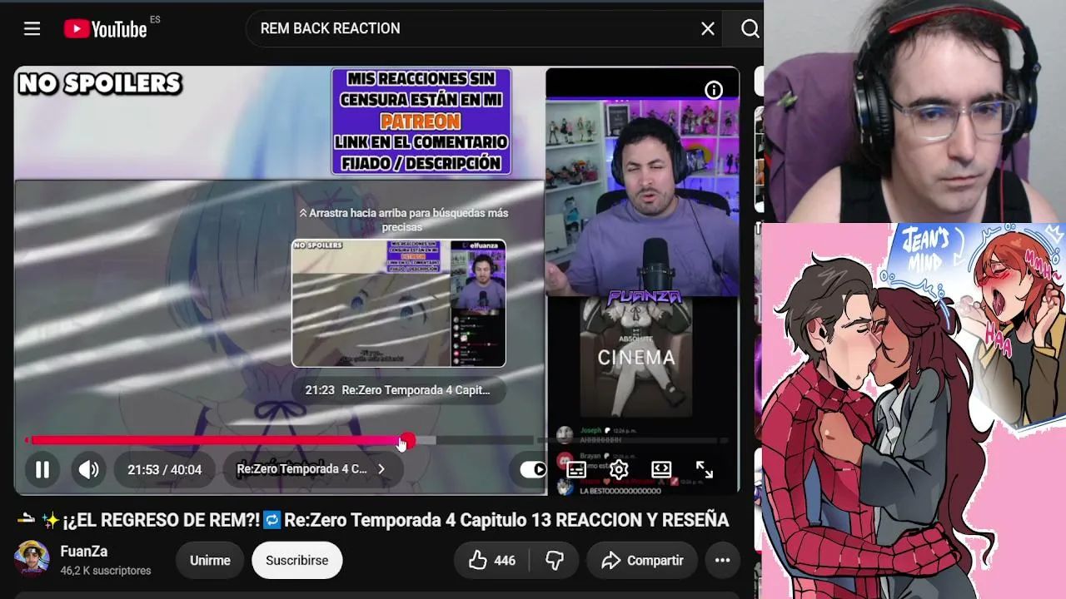Image resolution: width=1066 pixels, height=599 pixels.
Task: Pause the video playback
Action: 42,470
